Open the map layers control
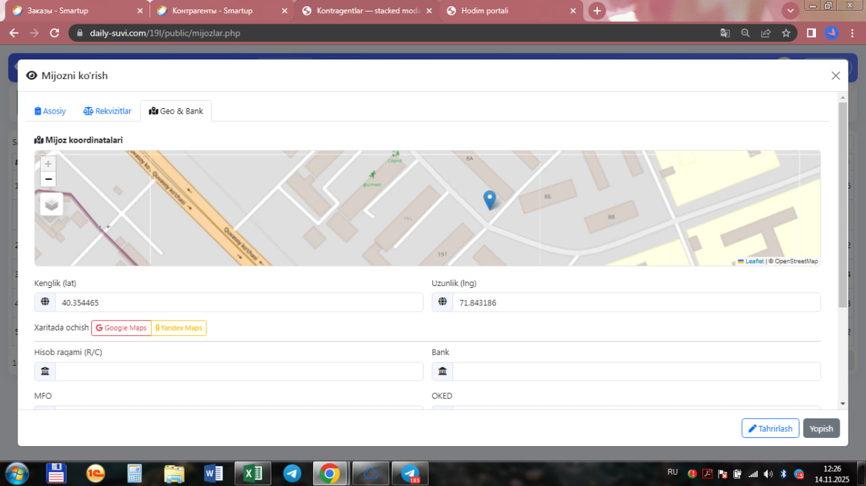Screen dimensions: 866x486 pos(51,204)
